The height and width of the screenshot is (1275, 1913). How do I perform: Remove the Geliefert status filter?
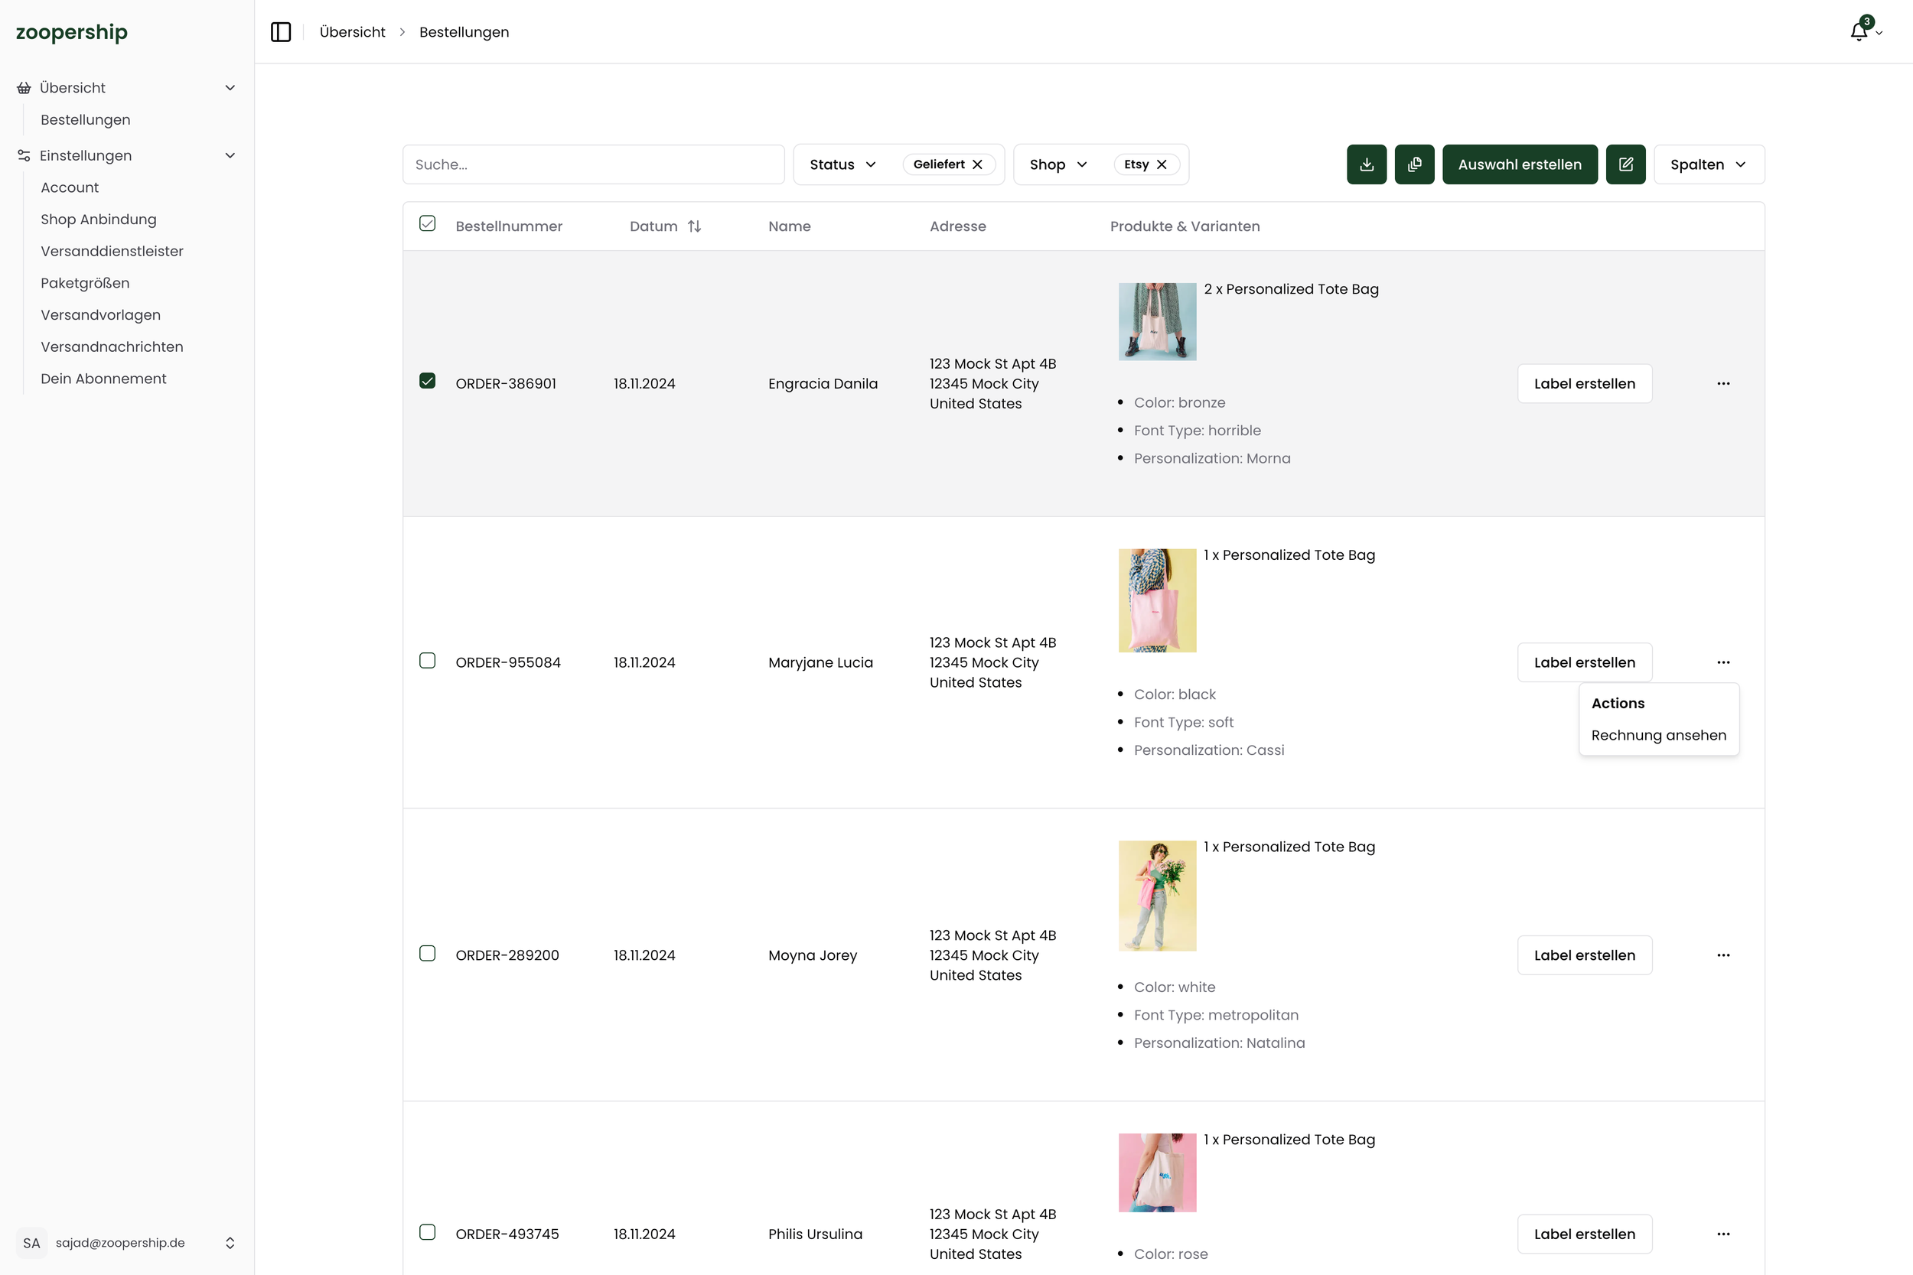pyautogui.click(x=978, y=164)
